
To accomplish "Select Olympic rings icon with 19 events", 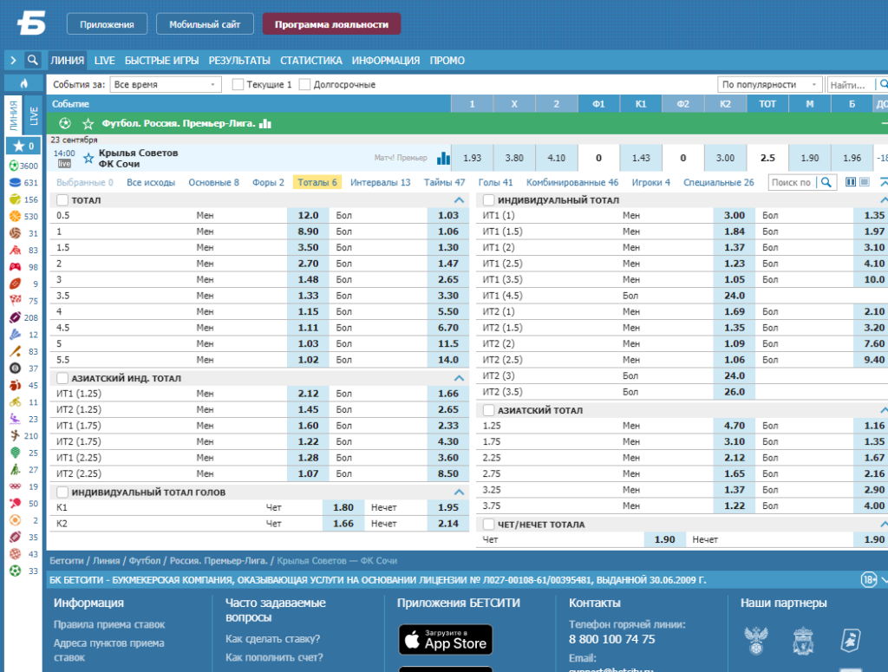I will [x=15, y=486].
